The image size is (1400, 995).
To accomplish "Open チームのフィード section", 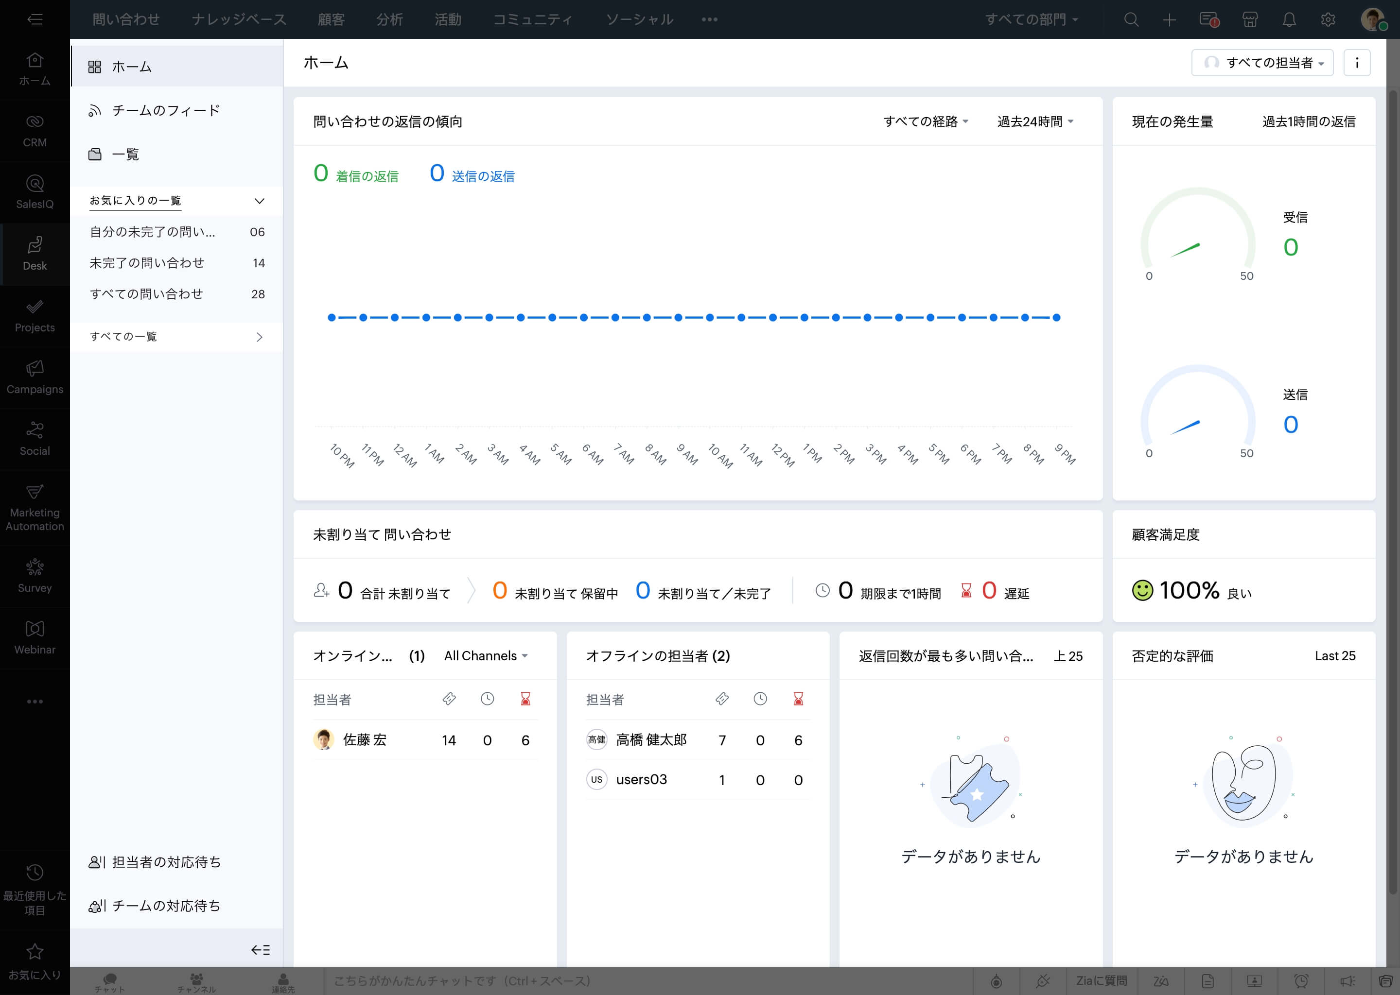I will pyautogui.click(x=166, y=111).
